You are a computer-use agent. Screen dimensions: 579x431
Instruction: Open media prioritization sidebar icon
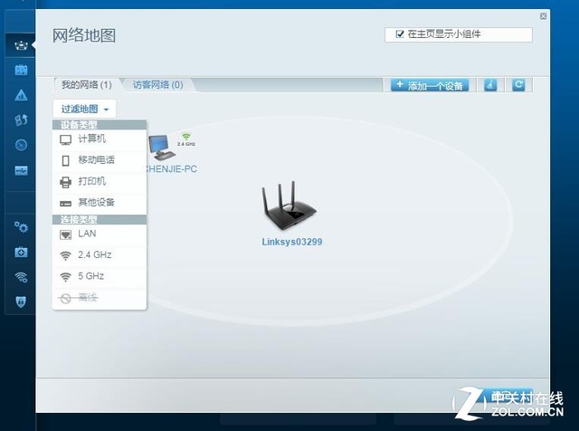[21, 120]
